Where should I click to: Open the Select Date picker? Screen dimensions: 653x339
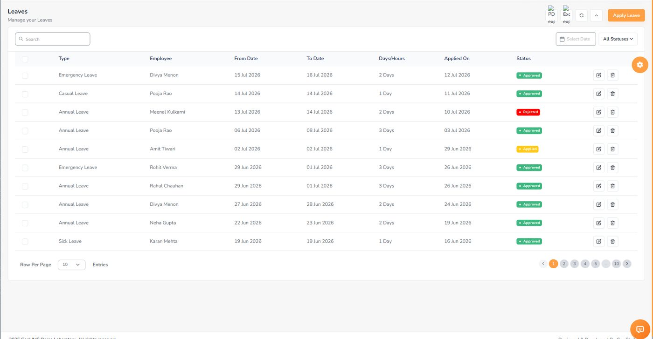pyautogui.click(x=576, y=39)
